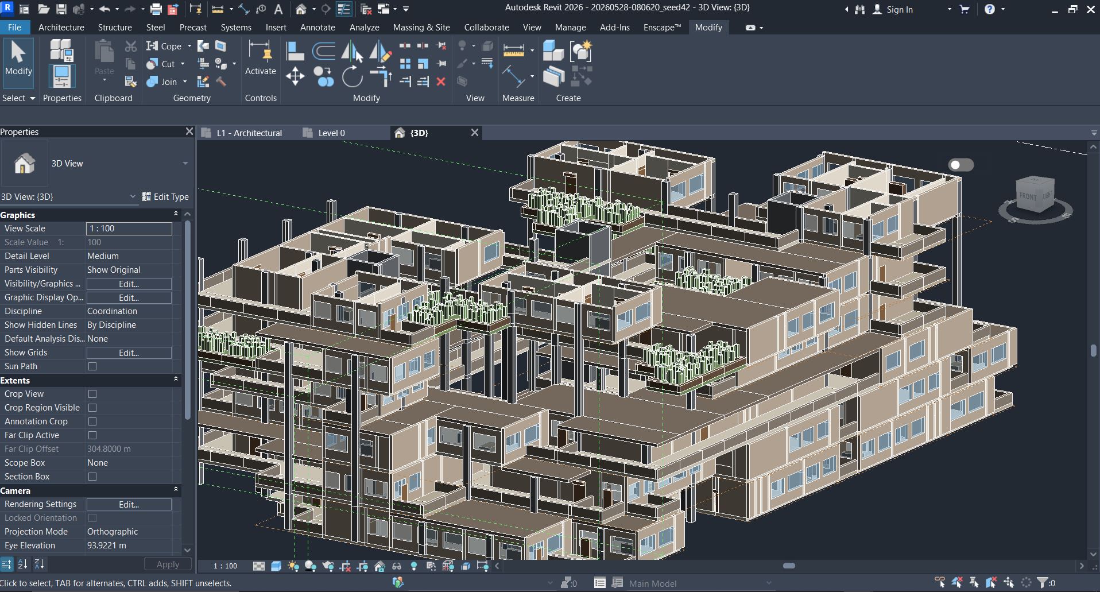This screenshot has width=1100, height=592.
Task: Click the Print icon in quick access toolbar
Action: tap(156, 9)
